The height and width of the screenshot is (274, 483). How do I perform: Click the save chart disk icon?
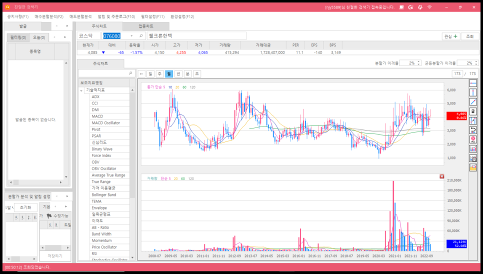pyautogui.click(x=473, y=158)
